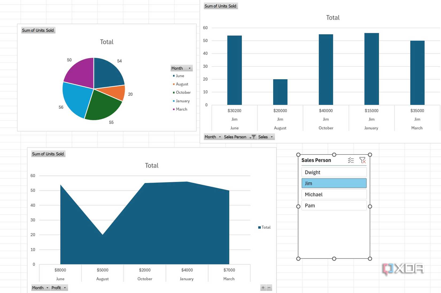Deselect Jim in the Sales Person slicer
441x293 pixels.
pos(334,183)
